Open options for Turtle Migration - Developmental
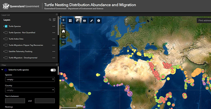 tap(54, 58)
